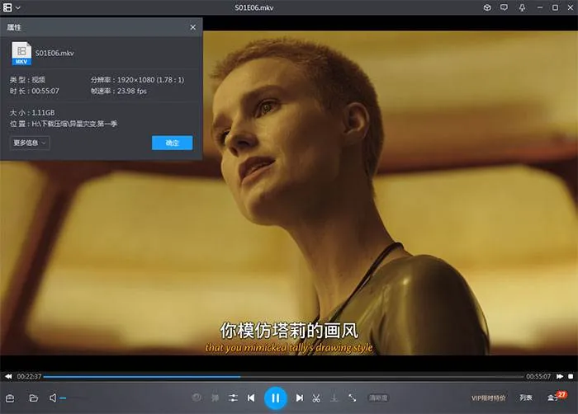Viewport: 578px width, 414px height.
Task: Pin the player window on top
Action: pos(522,7)
